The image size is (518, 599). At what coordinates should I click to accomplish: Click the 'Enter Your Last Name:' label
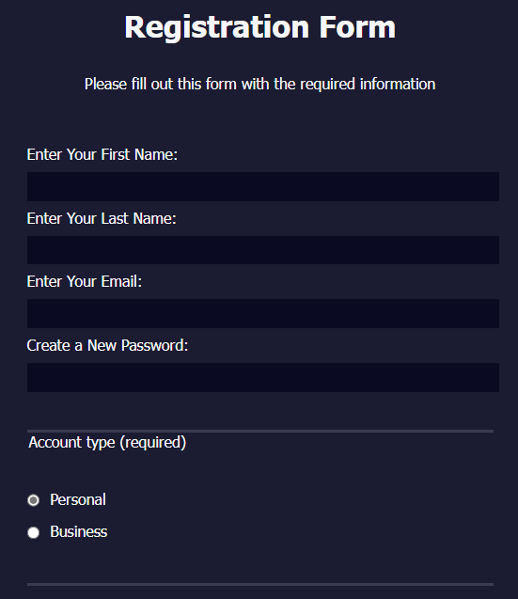coord(102,218)
